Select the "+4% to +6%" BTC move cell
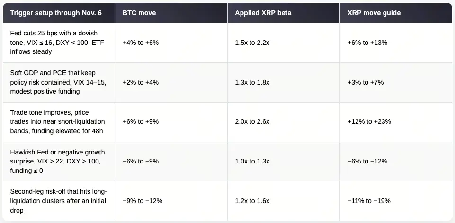The height and width of the screenshot is (223, 455). pyautogui.click(x=141, y=43)
